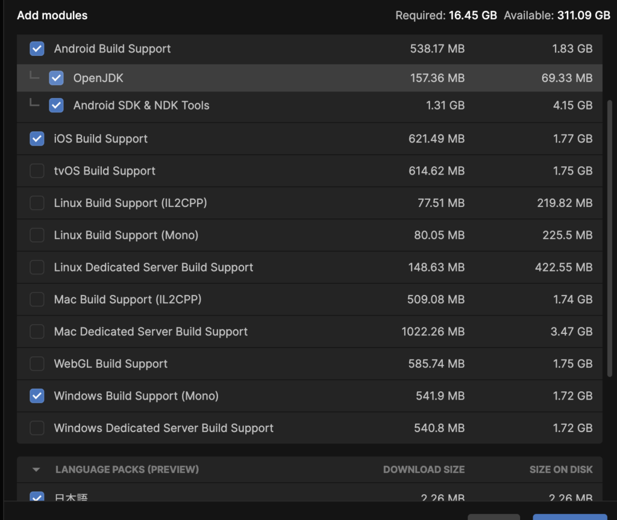Enable Windows Dedicated Server Build Support

pos(37,428)
